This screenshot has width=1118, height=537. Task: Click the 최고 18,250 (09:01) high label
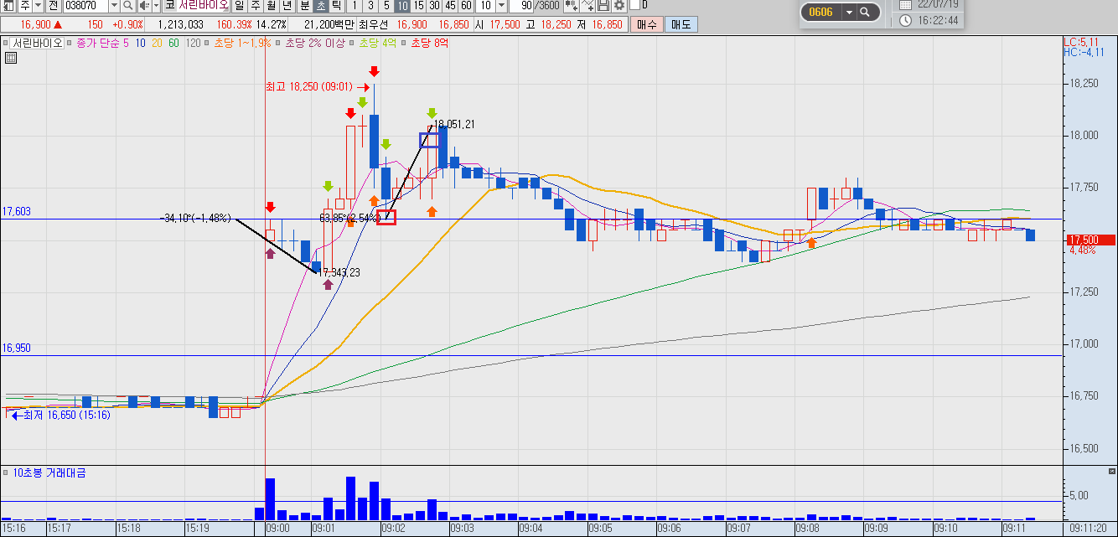click(x=311, y=86)
